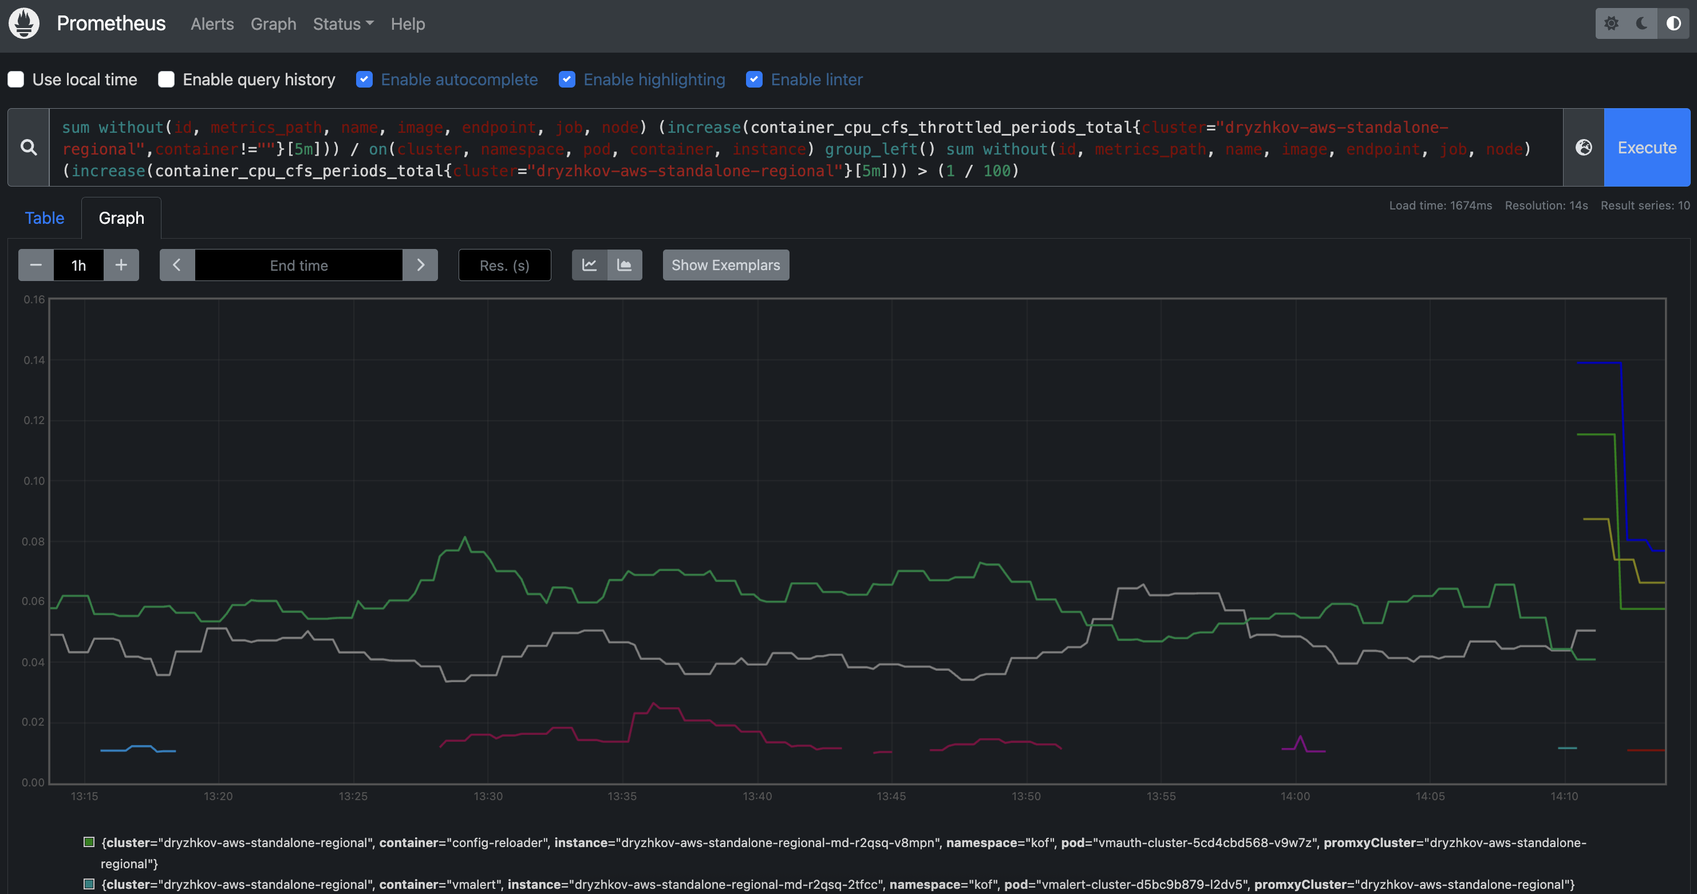Enable Use local time checkbox

[x=16, y=80]
